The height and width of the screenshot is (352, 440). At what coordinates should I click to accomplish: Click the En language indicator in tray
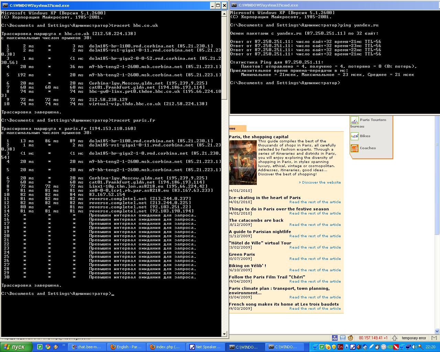click(x=340, y=347)
